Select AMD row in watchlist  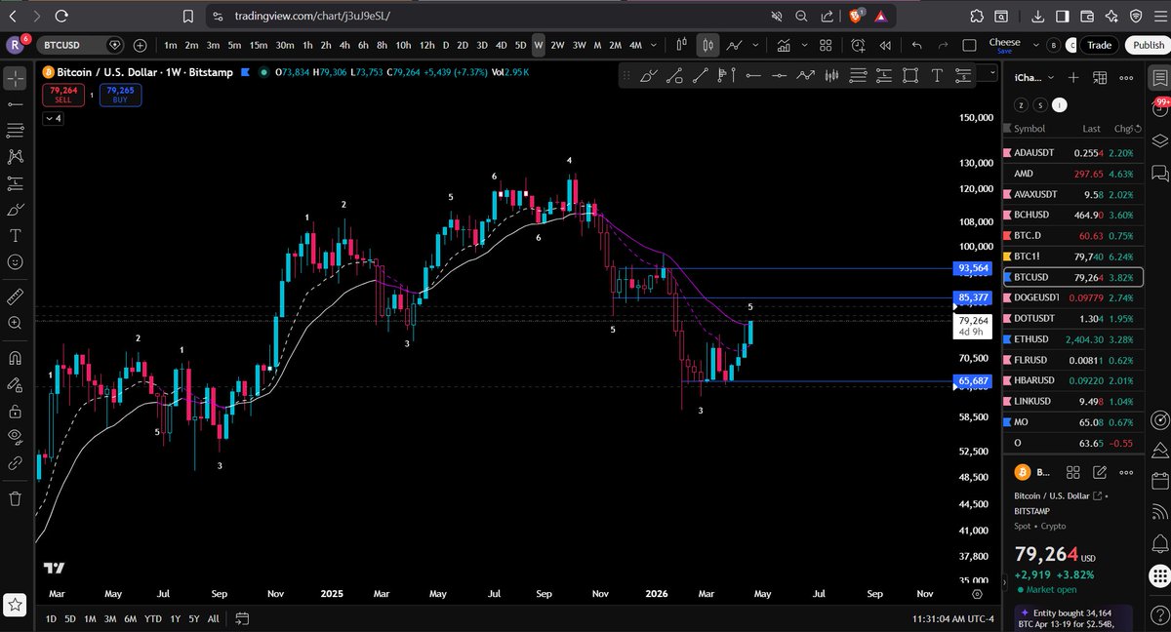point(1071,174)
